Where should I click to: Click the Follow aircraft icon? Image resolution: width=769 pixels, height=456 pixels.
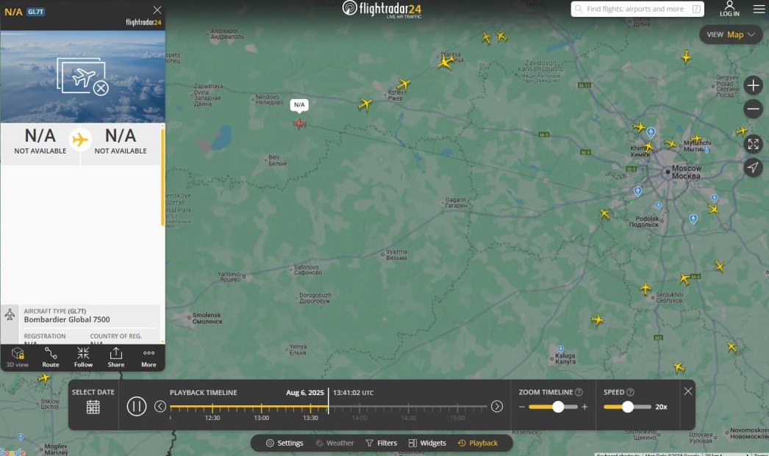(x=83, y=357)
